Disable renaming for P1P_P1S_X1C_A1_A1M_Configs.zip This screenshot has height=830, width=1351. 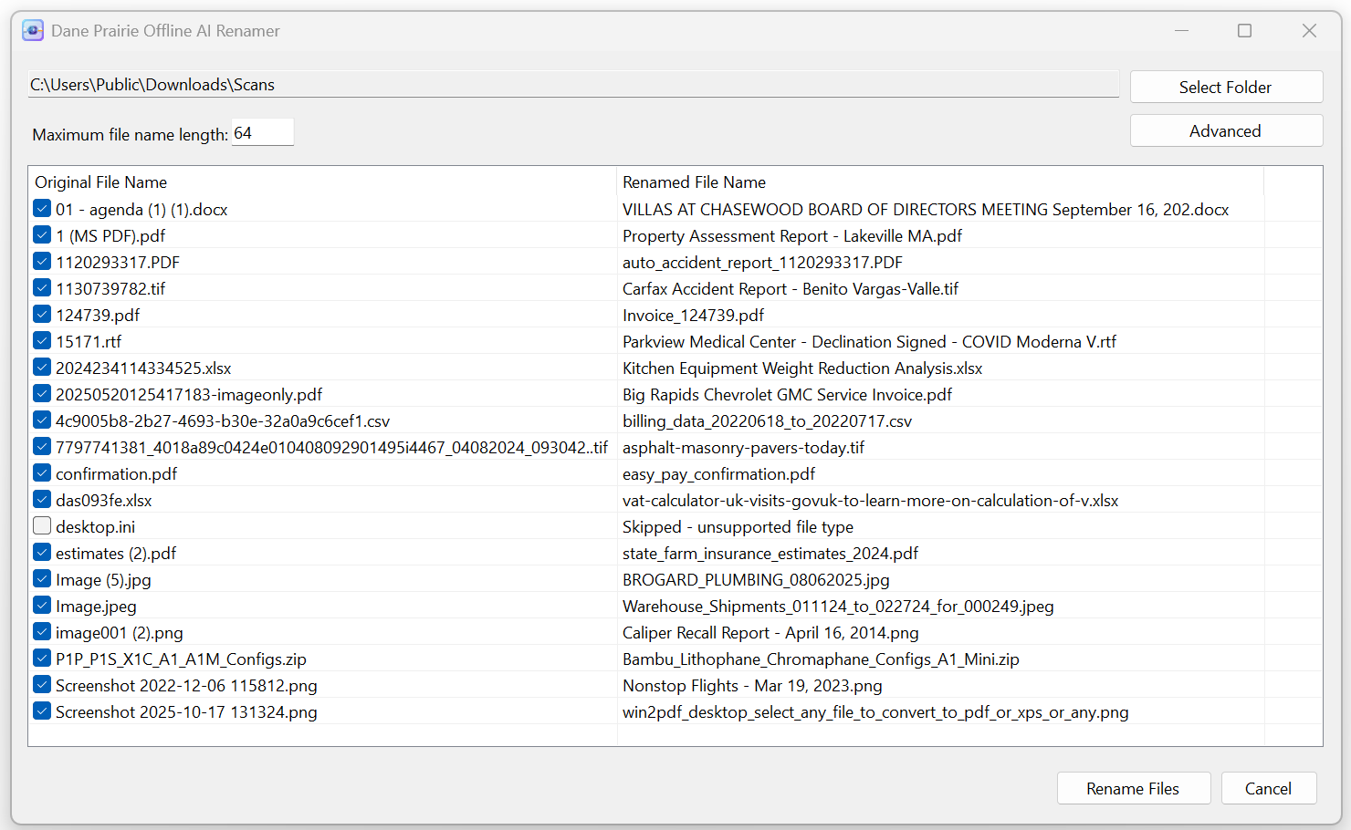click(41, 658)
